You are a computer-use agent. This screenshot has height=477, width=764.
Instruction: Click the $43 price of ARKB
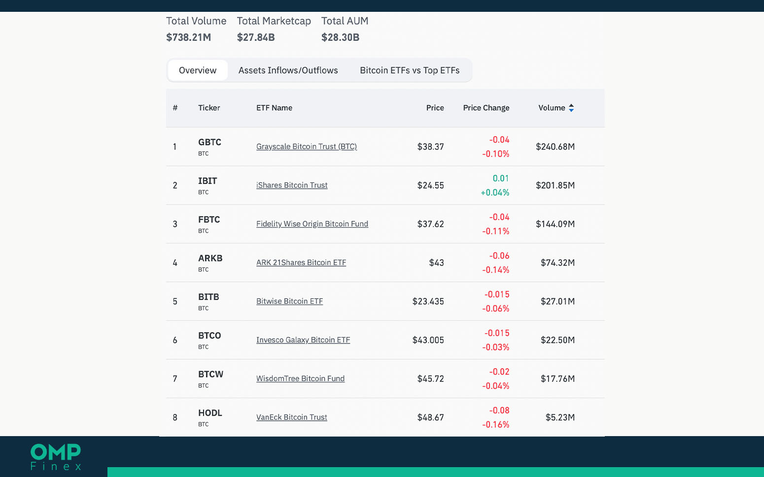click(x=437, y=263)
